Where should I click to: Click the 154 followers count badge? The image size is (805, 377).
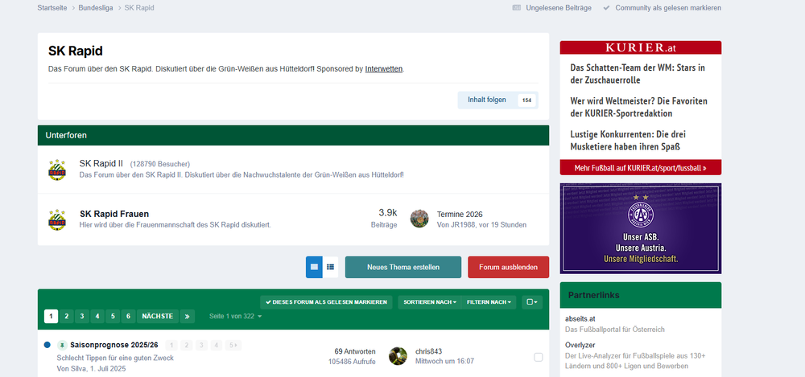pyautogui.click(x=526, y=100)
